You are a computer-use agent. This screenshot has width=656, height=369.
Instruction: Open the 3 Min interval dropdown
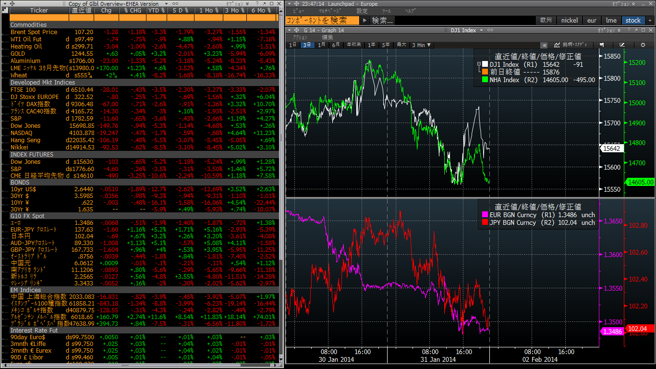pyautogui.click(x=422, y=45)
